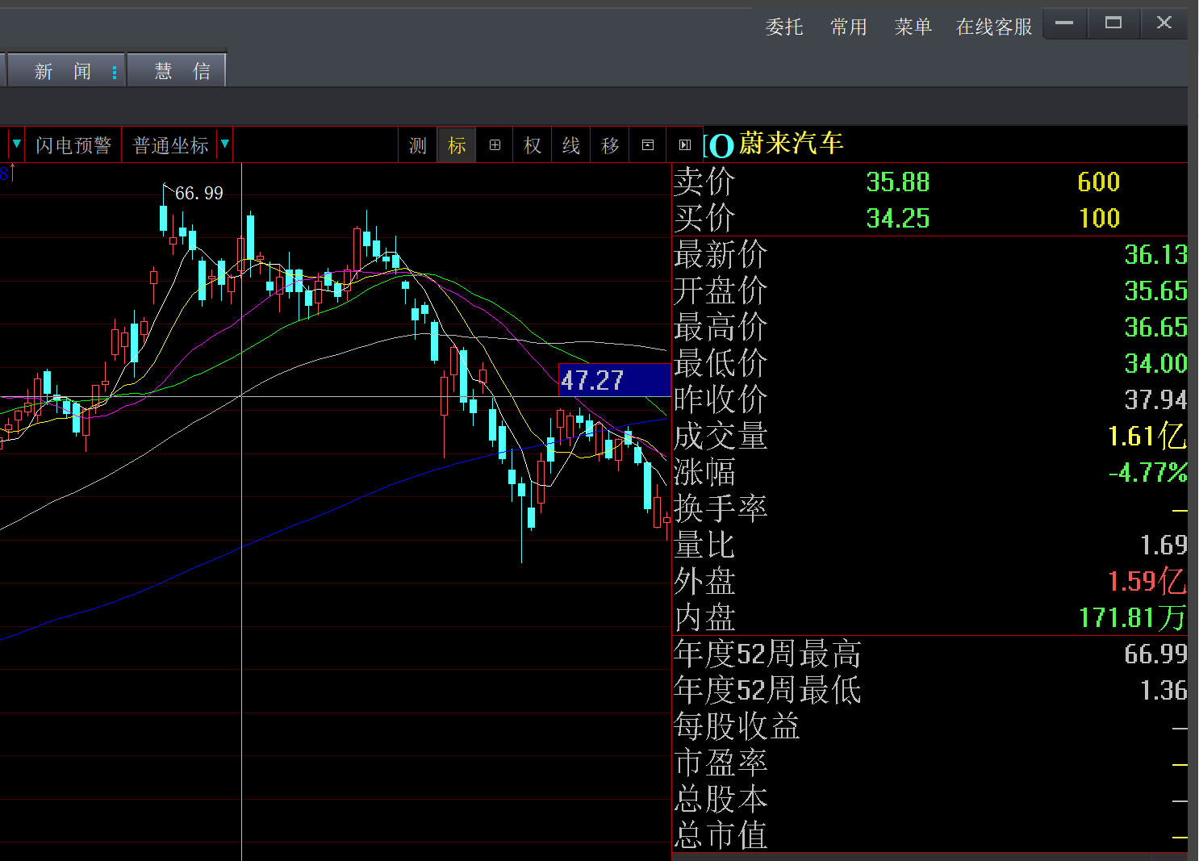Close the trading window
Image resolution: width=1199 pixels, height=861 pixels.
(1163, 23)
